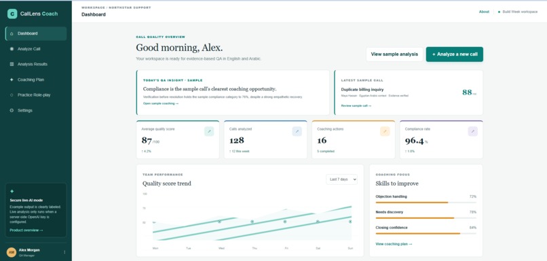Click the Wed data point on the trend chart
This screenshot has height=261, width=547.
[219, 222]
